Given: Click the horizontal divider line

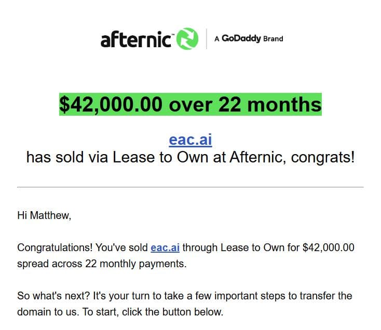Looking at the screenshot, I should [x=190, y=187].
